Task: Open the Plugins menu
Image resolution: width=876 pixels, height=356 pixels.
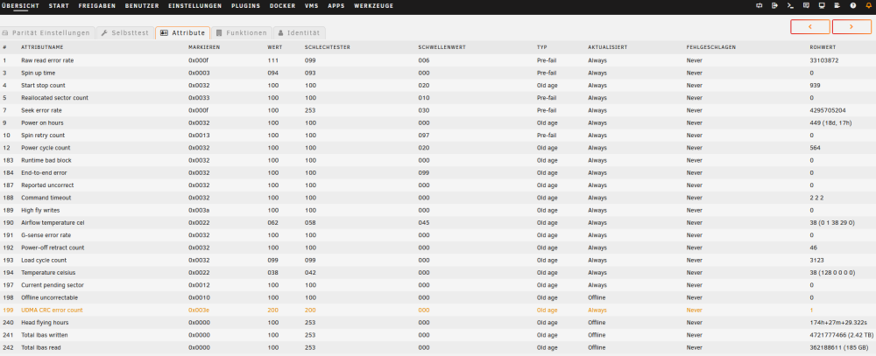Action: tap(245, 5)
